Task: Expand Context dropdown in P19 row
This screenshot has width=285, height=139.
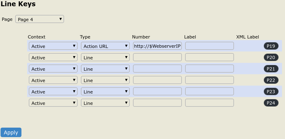Action: pos(53,46)
